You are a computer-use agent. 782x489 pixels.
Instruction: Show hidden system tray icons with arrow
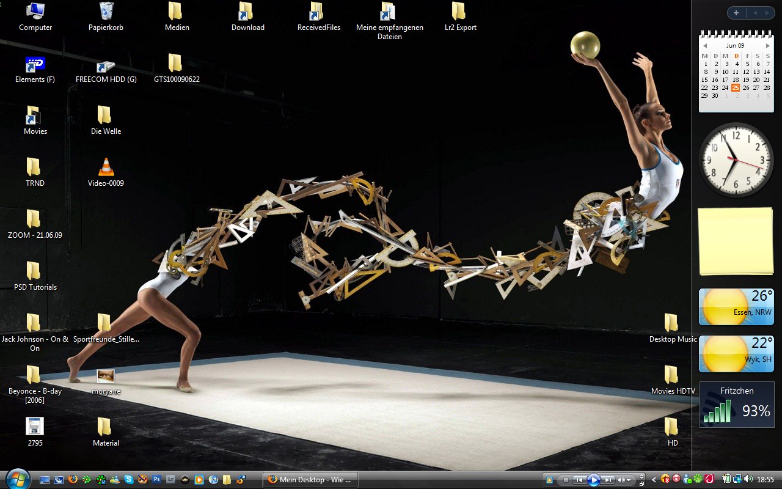point(654,480)
